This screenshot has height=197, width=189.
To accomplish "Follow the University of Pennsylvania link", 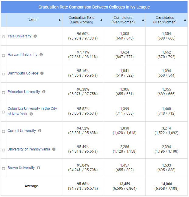I will pyautogui.click(x=29, y=149).
